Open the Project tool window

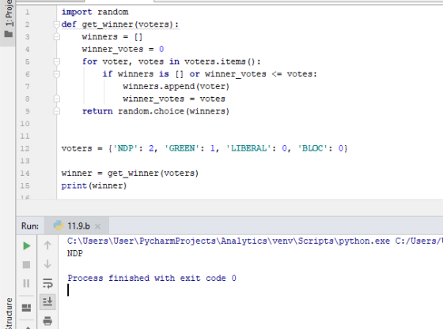coord(8,19)
